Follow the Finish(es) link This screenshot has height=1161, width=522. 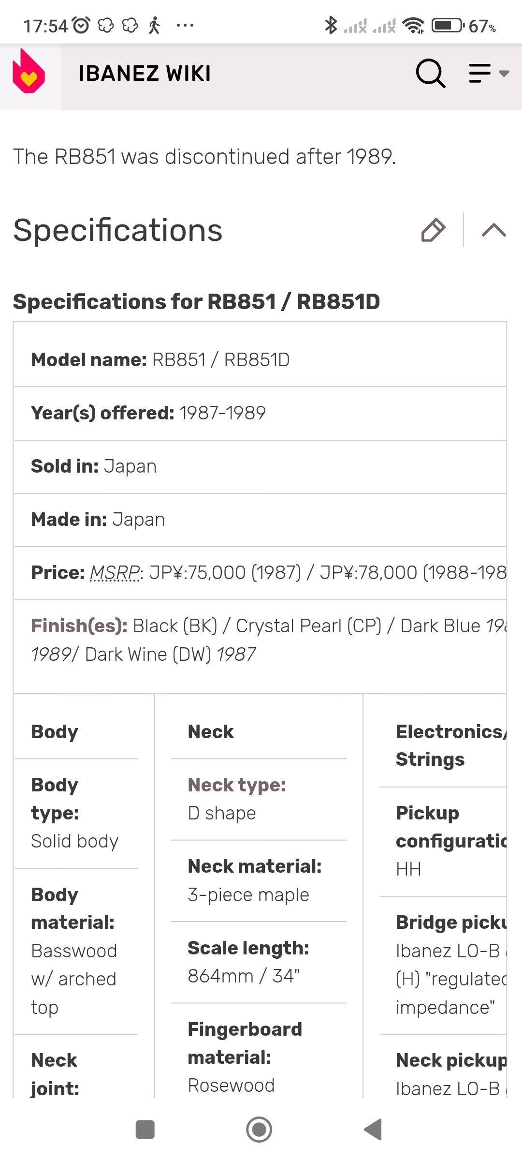(79, 626)
